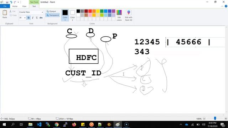228x128 pixels.
Task: Click the zoom in plus button
Action: [226, 118]
